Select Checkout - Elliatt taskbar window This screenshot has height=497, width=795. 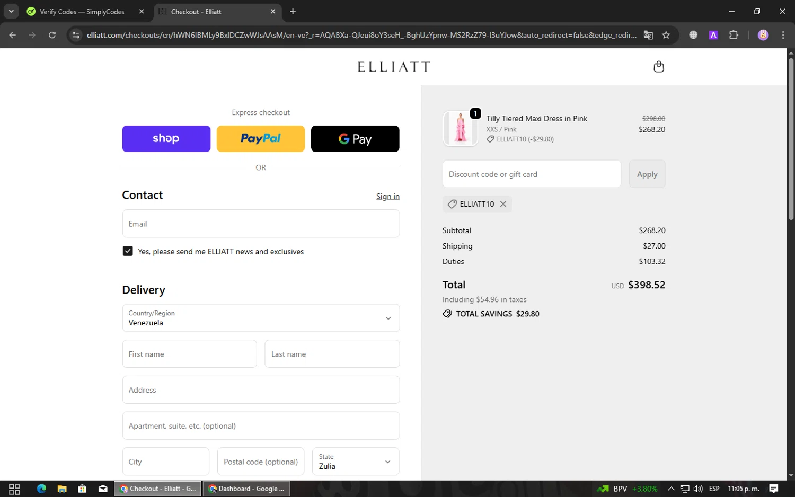158,489
